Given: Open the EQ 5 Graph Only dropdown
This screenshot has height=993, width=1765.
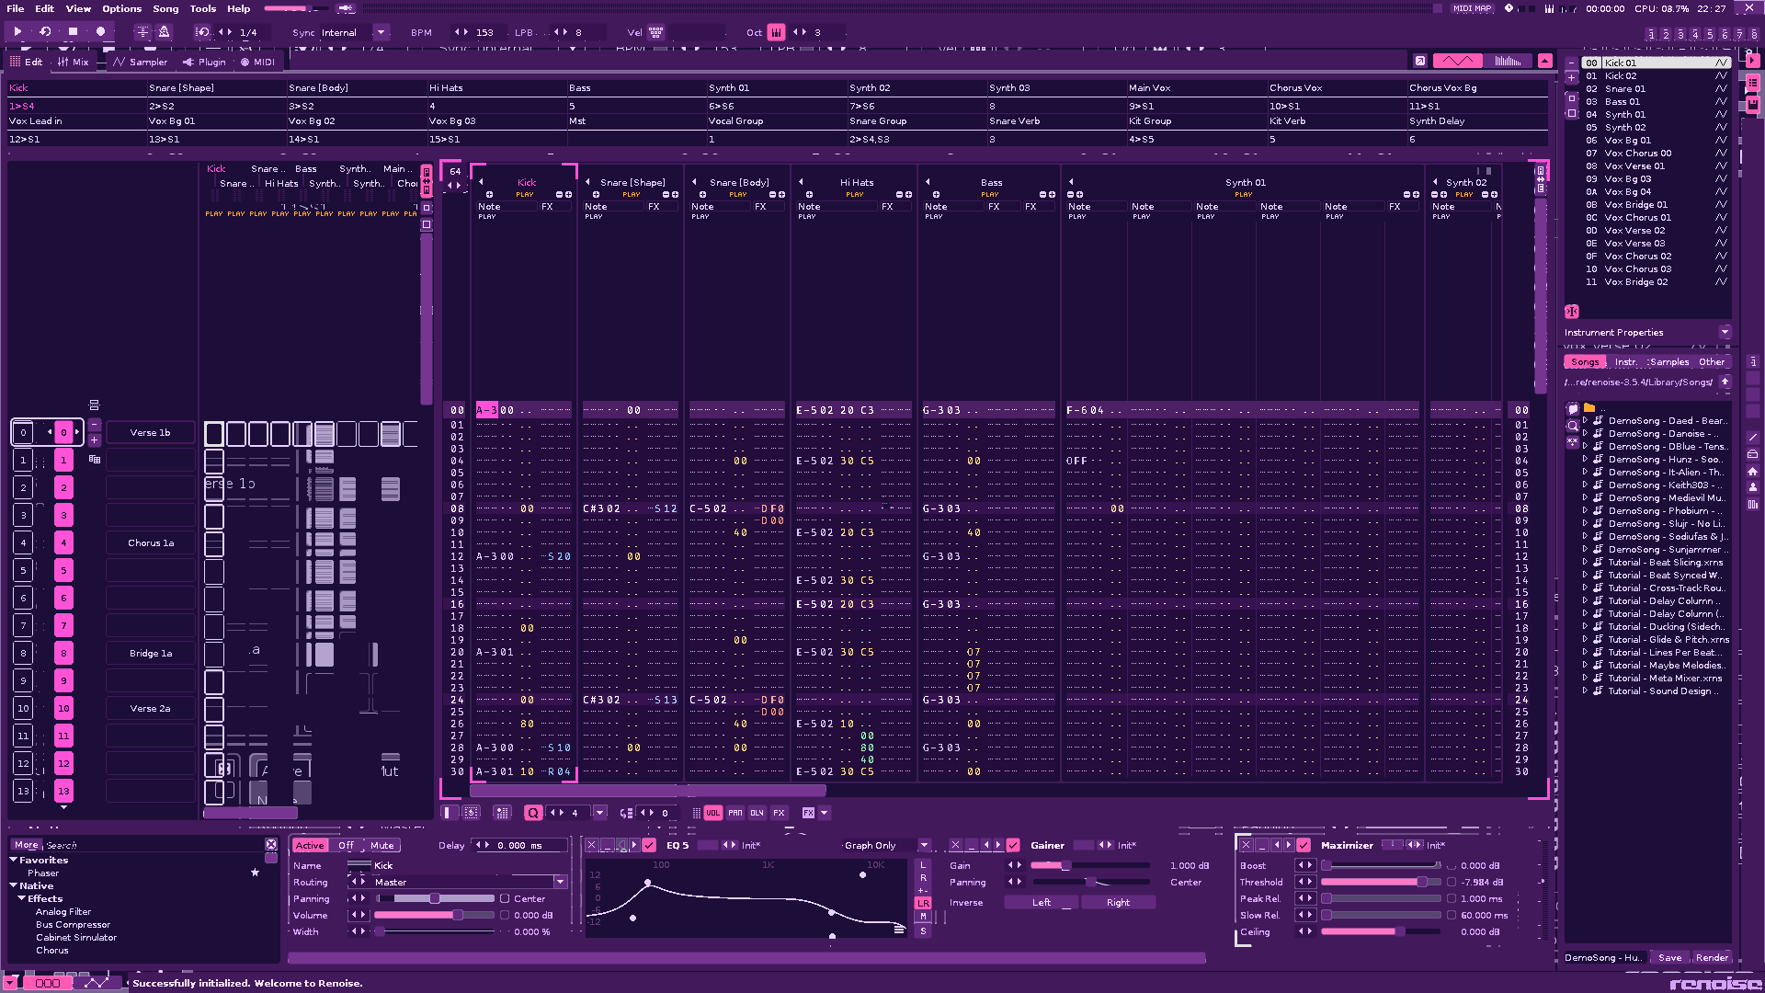Looking at the screenshot, I should (924, 845).
